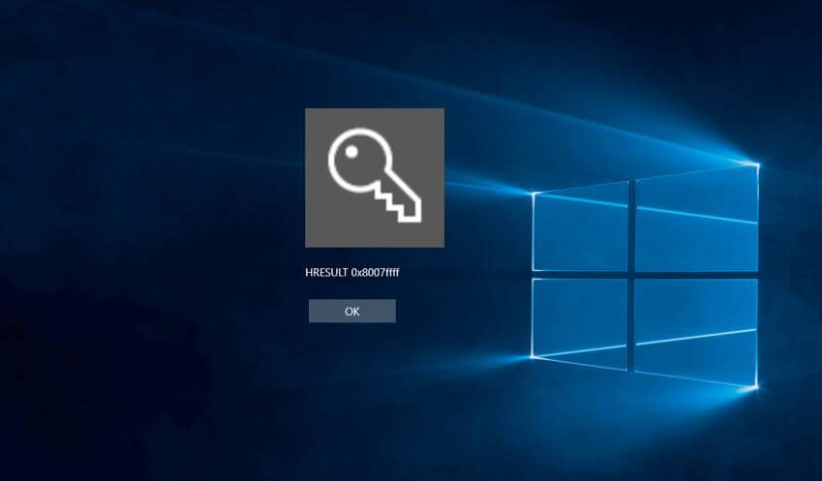Viewport: 822px width, 481px height.
Task: Select the key icon account picture
Action: [x=375, y=178]
